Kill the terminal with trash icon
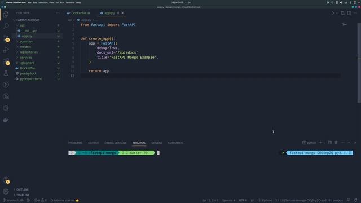Image resolution: width=361 pixels, height=203 pixels. (x=336, y=143)
